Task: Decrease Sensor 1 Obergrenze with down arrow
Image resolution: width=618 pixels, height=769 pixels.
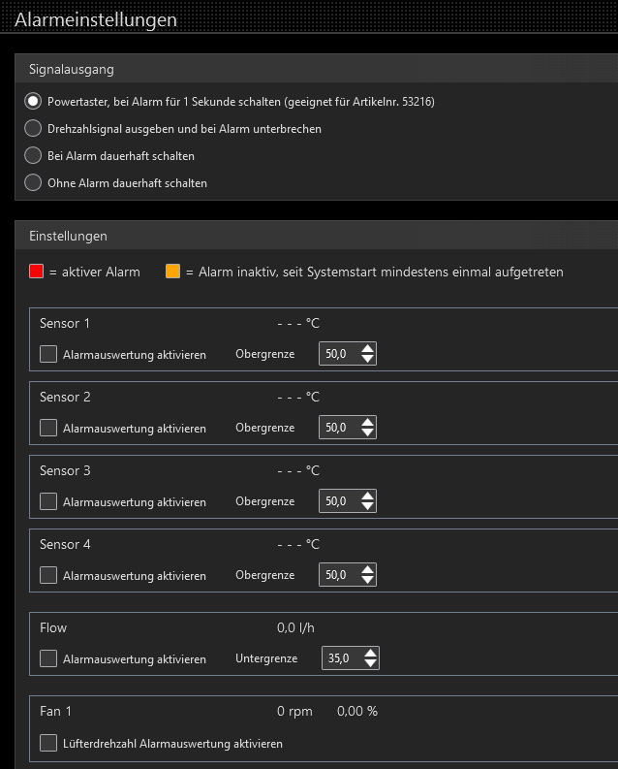Action: (x=366, y=359)
